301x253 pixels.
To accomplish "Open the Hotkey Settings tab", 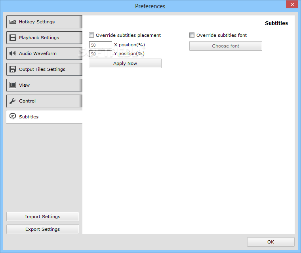I will (44, 22).
